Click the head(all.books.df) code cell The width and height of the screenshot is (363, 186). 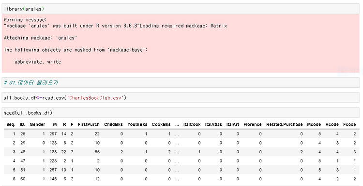click(x=181, y=113)
